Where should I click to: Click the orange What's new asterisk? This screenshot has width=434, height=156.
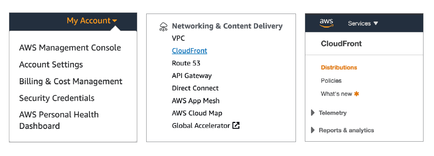(357, 94)
